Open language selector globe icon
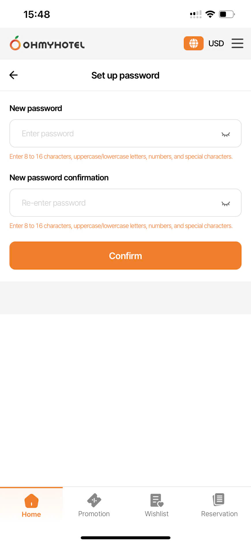 (x=194, y=43)
